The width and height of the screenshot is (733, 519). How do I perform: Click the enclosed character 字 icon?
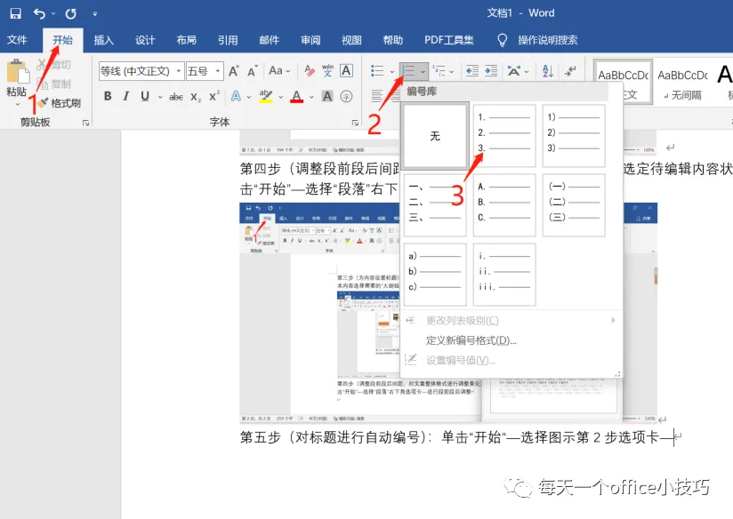pos(346,97)
